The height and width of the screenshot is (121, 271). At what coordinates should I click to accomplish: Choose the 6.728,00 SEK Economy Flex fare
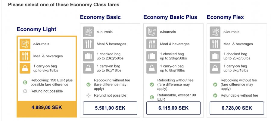237,108
